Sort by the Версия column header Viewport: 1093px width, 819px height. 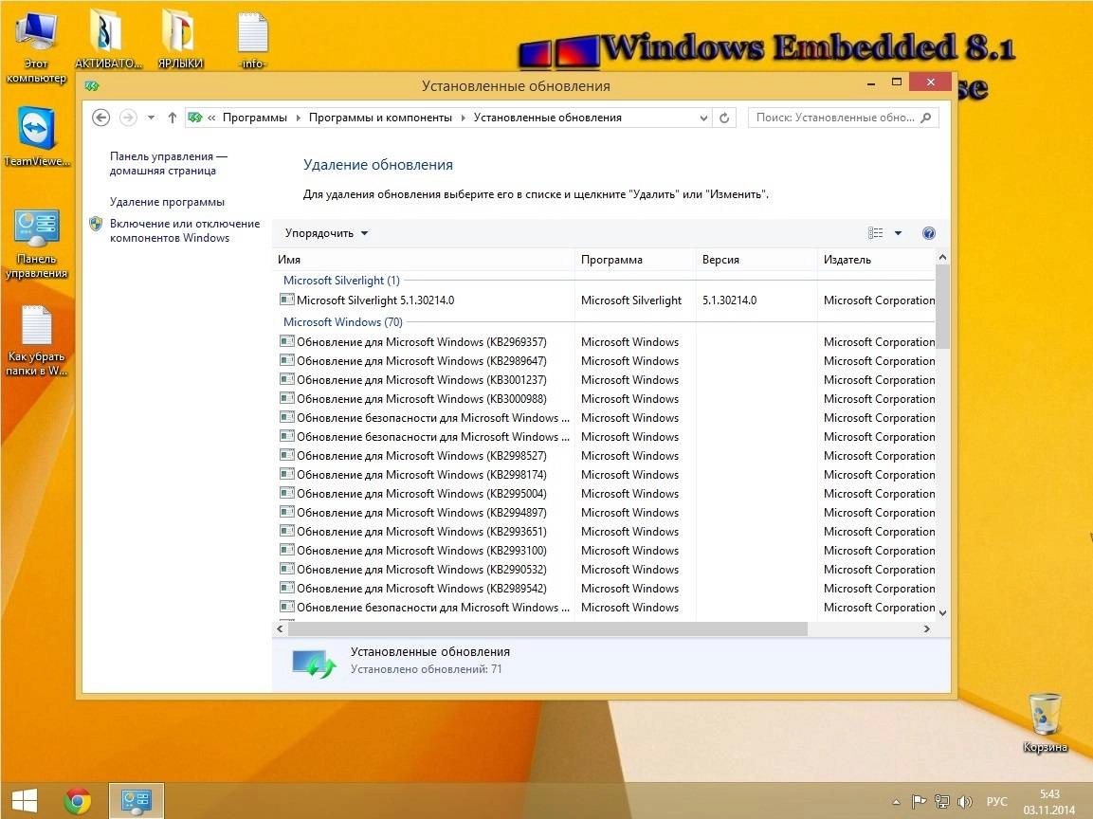click(756, 260)
